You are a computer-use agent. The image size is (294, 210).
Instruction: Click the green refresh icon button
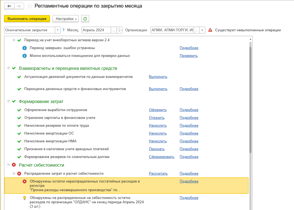pyautogui.click(x=85, y=19)
